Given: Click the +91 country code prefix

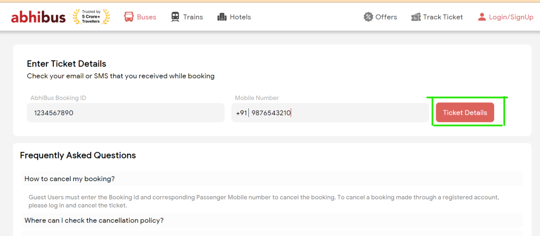Looking at the screenshot, I should click(x=242, y=113).
